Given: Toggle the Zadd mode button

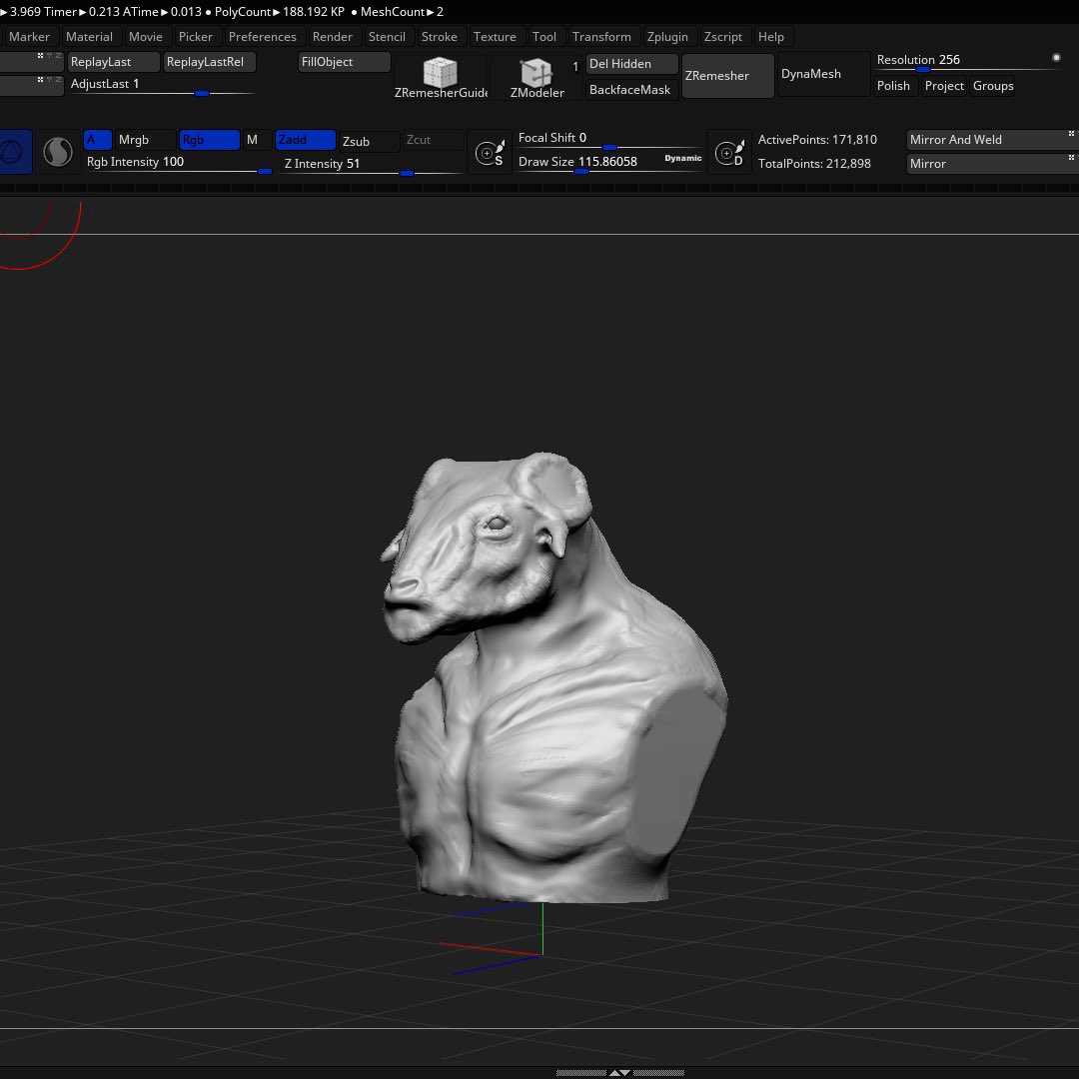Looking at the screenshot, I should [x=305, y=140].
